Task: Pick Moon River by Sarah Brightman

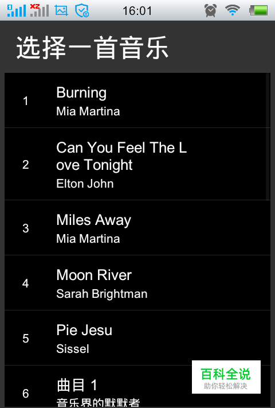Action: [137, 283]
